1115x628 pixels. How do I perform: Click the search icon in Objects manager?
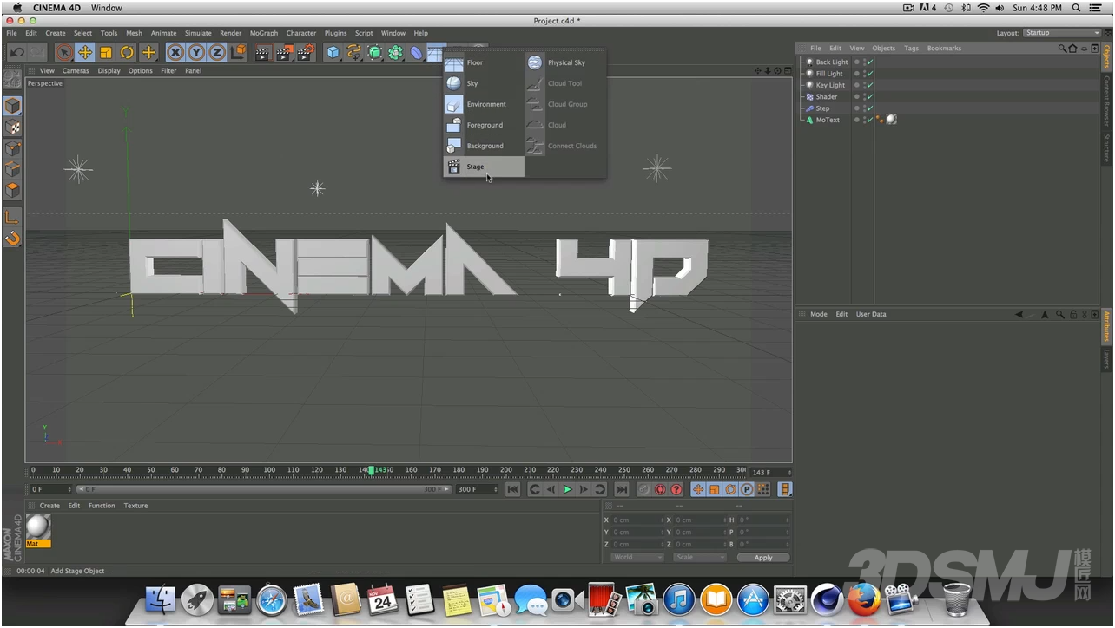pyautogui.click(x=1062, y=49)
